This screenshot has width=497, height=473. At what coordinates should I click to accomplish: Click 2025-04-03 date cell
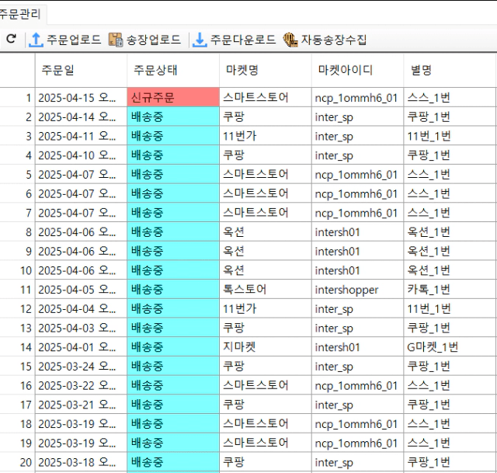coord(81,328)
